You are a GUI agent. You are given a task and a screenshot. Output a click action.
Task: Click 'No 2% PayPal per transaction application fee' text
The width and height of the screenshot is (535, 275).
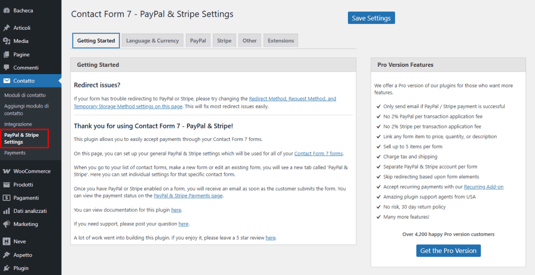(x=433, y=116)
